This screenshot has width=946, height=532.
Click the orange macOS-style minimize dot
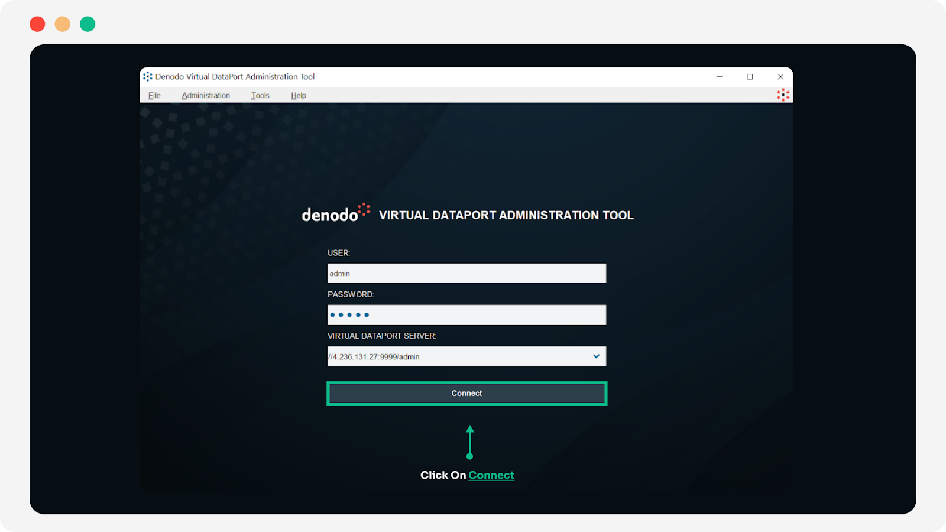[x=63, y=24]
